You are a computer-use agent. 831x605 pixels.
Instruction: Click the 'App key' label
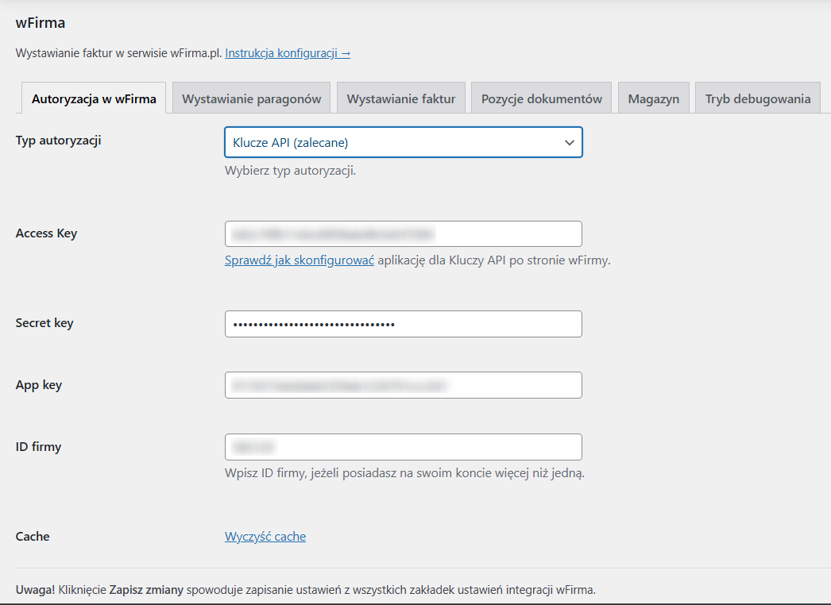pos(39,384)
